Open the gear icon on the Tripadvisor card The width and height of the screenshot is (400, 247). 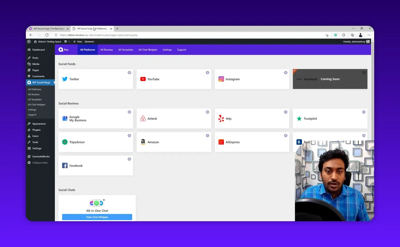coord(129,135)
